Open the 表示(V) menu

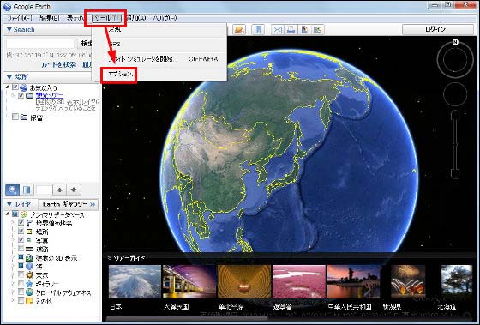[76, 18]
